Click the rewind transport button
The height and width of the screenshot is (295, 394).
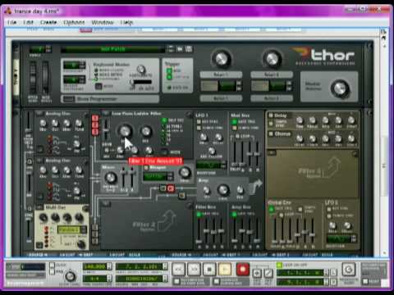pos(179,270)
